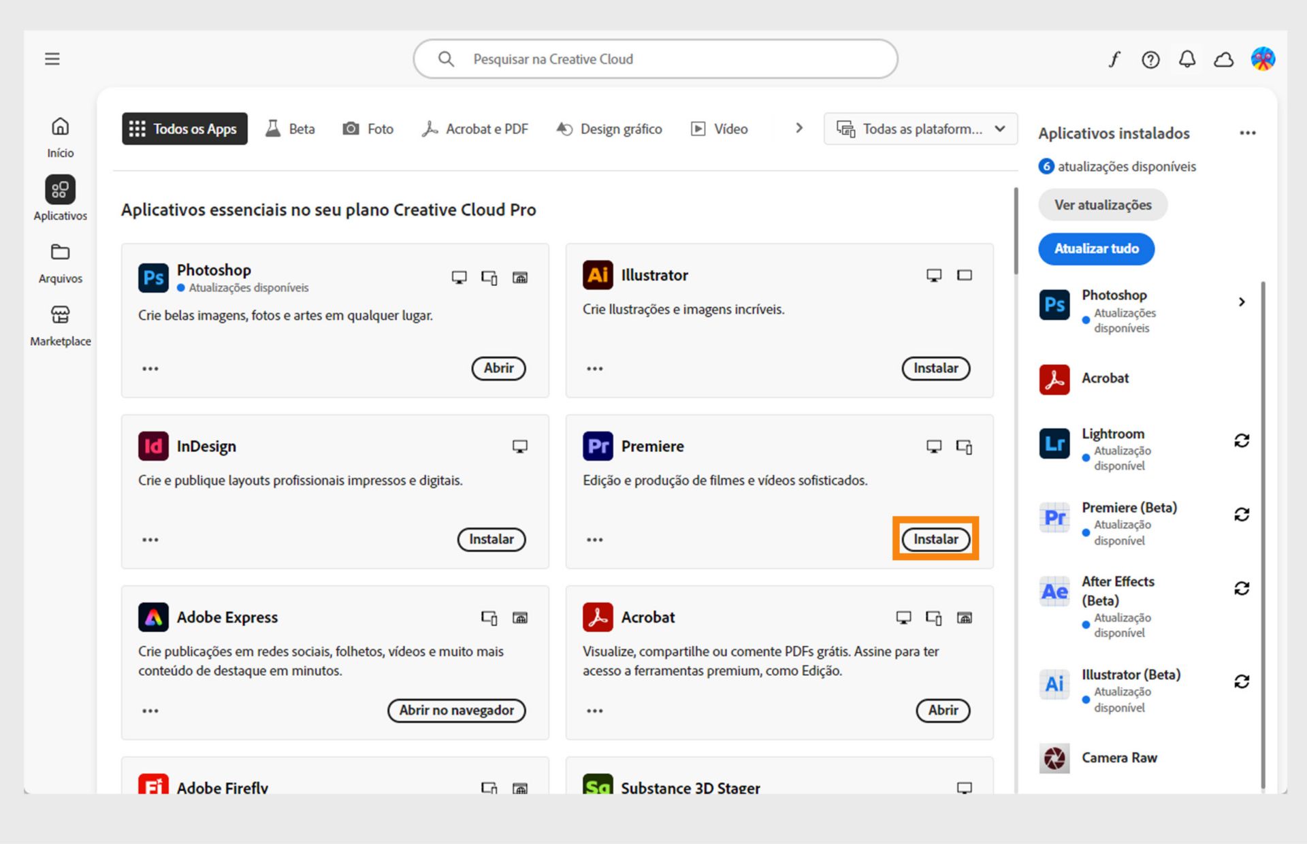Switch to the Design gráfico tab
Viewport: 1307px width, 844px height.
(609, 129)
